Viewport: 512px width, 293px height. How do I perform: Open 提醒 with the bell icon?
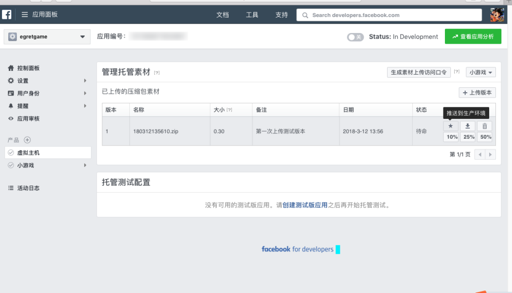[x=10, y=106]
